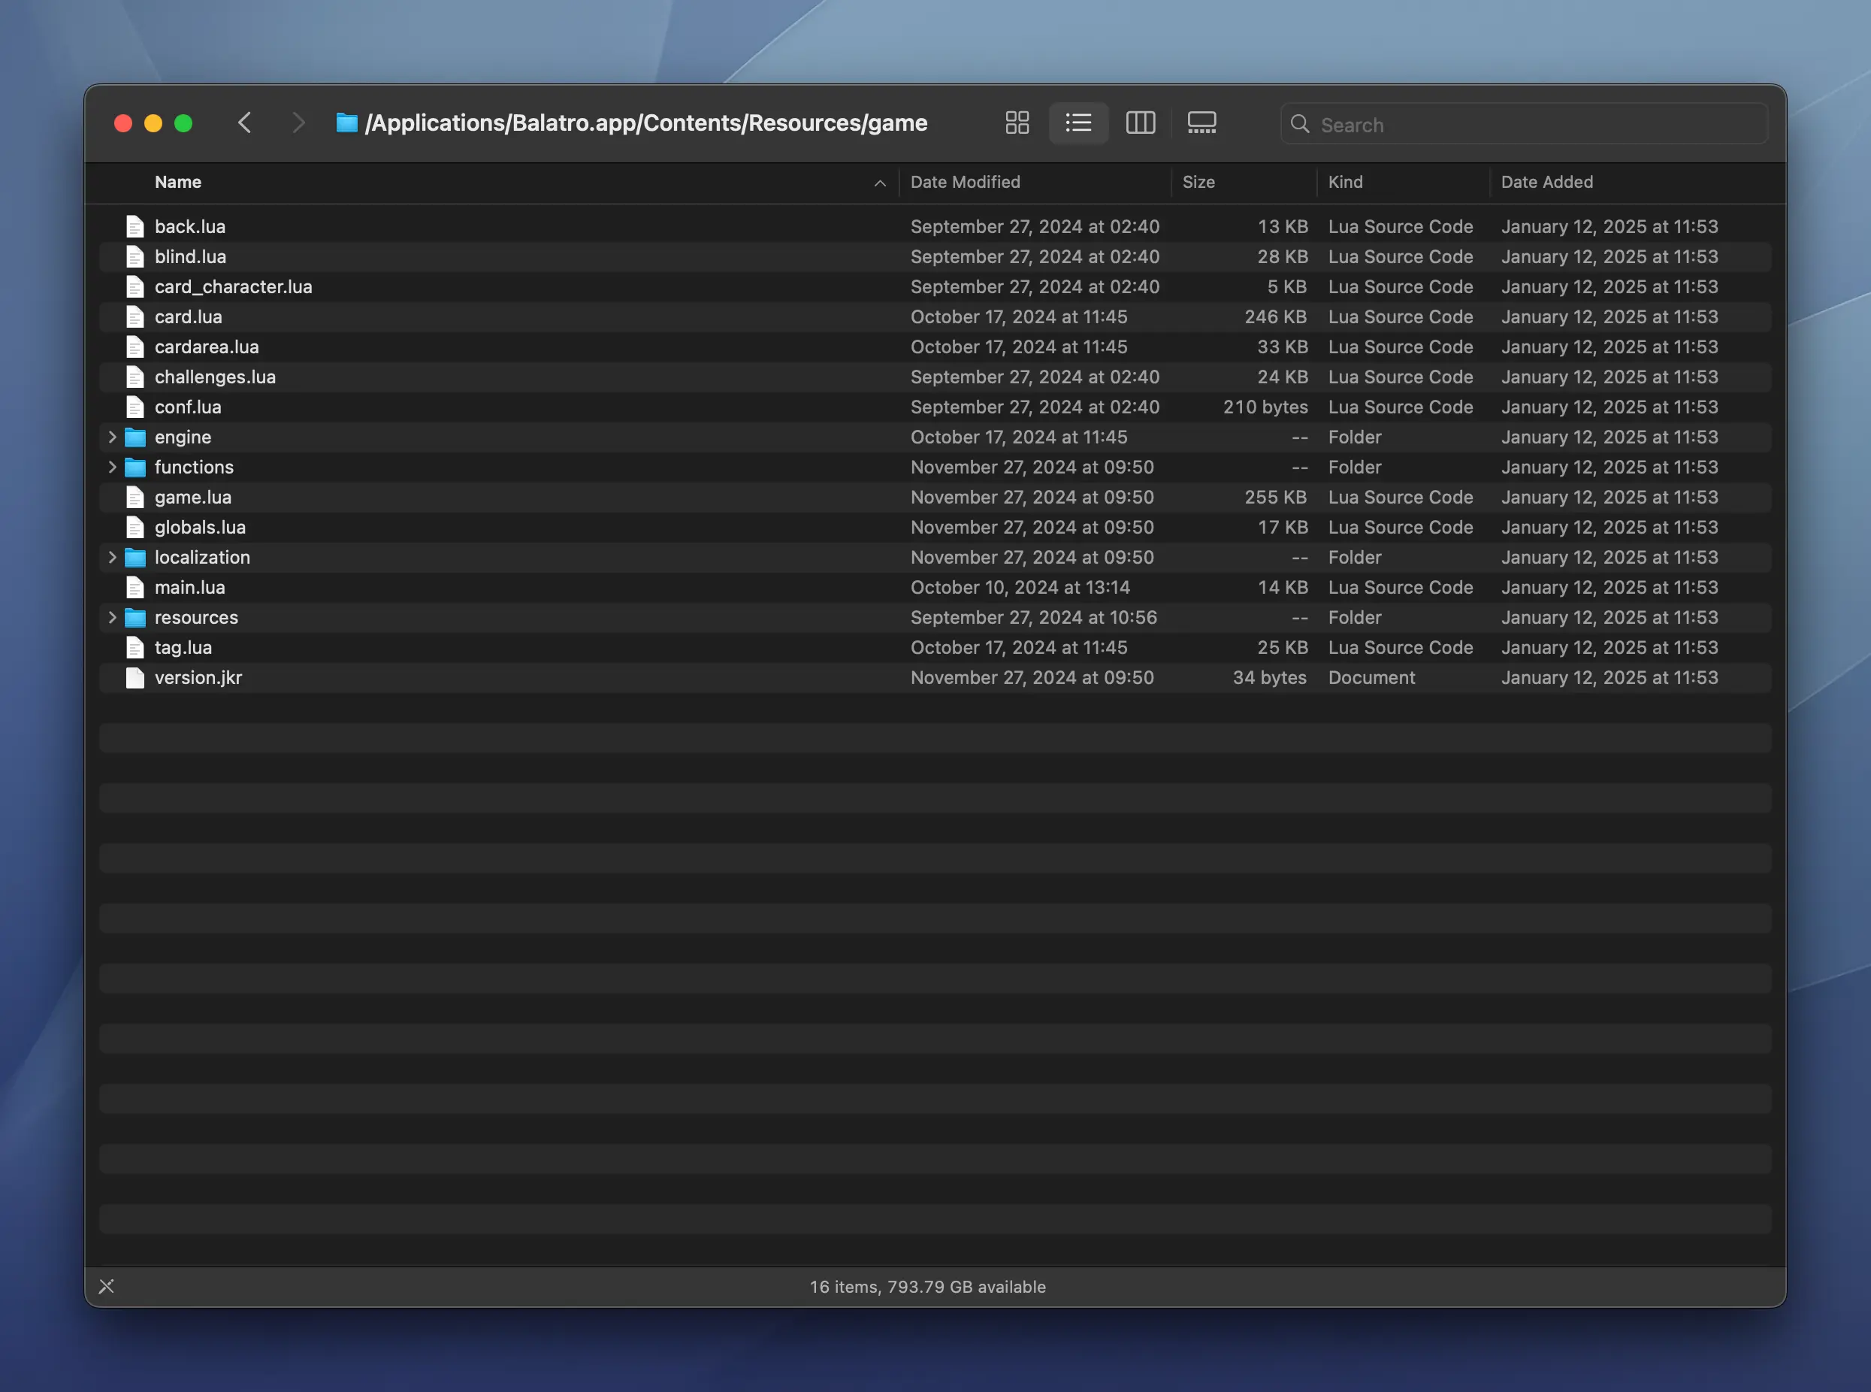This screenshot has width=1871, height=1392.
Task: Click the window title path text
Action: pos(646,123)
